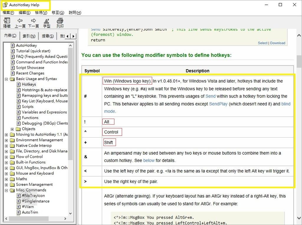Open the 檔案(F) menu
The height and width of the screenshot is (225, 302).
8,13
